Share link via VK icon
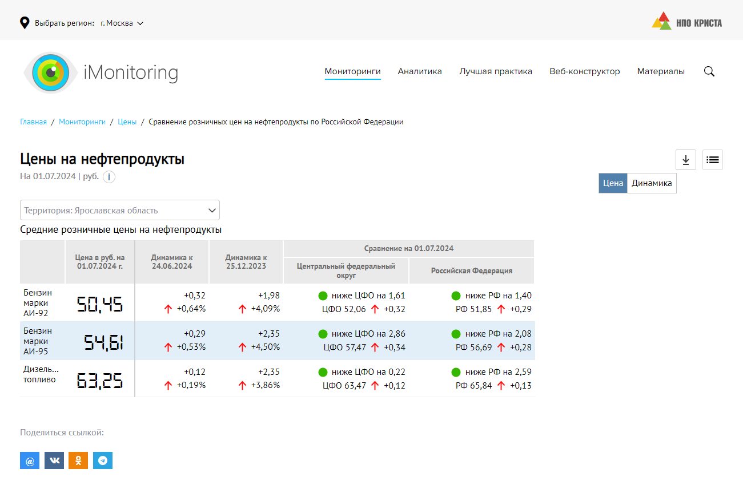Image resolution: width=743 pixels, height=493 pixels. 54,460
